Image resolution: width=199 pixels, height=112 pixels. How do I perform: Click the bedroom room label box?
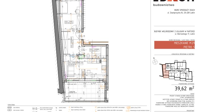[x=69, y=22]
